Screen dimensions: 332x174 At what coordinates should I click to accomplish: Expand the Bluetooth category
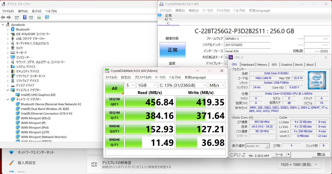[8, 29]
